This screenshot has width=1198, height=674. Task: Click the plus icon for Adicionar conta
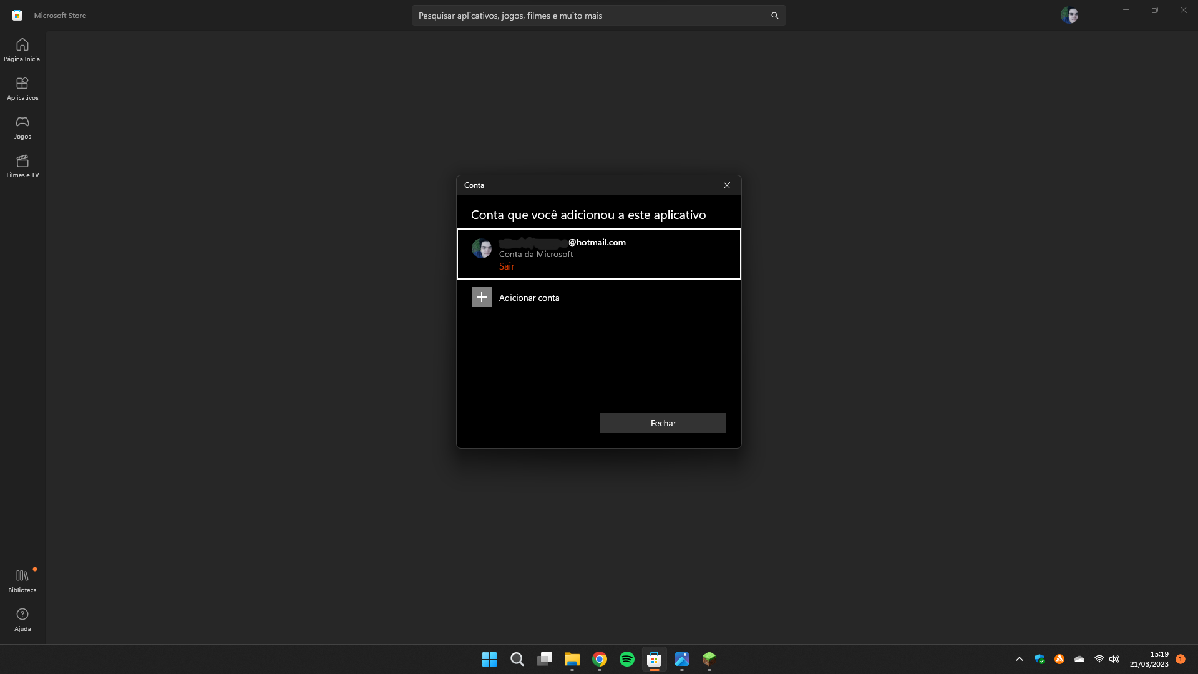(481, 298)
